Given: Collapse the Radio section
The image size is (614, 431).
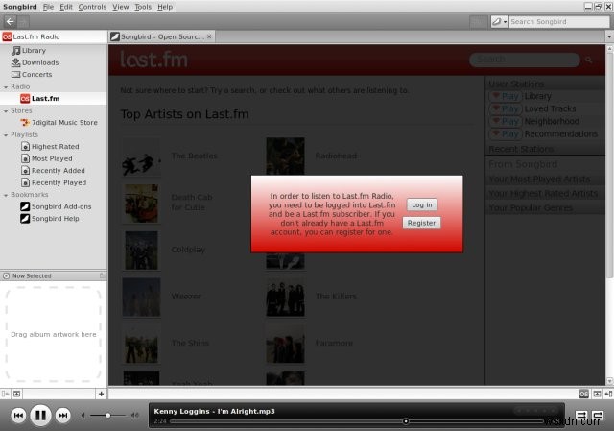Looking at the screenshot, I should click(6, 87).
